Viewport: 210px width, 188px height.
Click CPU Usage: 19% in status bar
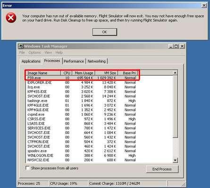[x=64, y=183]
